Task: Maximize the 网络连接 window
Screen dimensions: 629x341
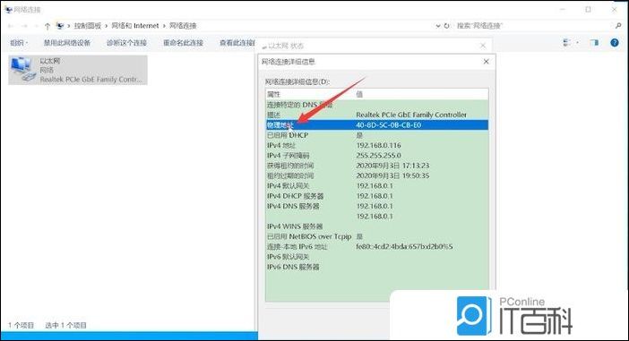Action: [588, 9]
